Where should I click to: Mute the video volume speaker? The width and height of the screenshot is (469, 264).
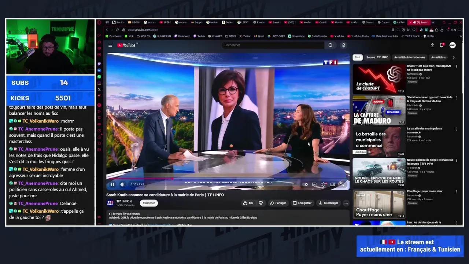click(122, 184)
